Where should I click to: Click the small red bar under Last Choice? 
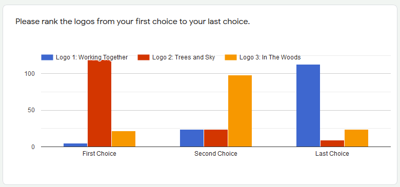coord(332,143)
